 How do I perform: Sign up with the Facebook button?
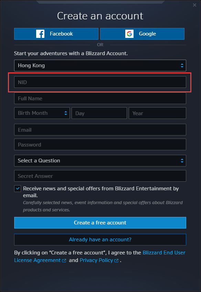pyautogui.click(x=56, y=34)
